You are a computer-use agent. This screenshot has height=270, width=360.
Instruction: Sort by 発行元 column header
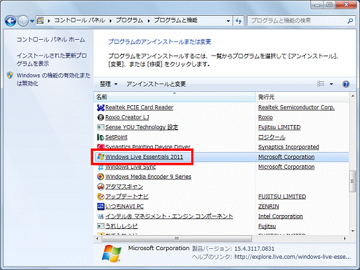[302, 97]
